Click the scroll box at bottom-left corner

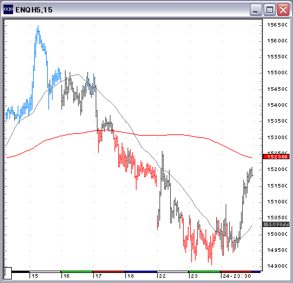[8, 273]
